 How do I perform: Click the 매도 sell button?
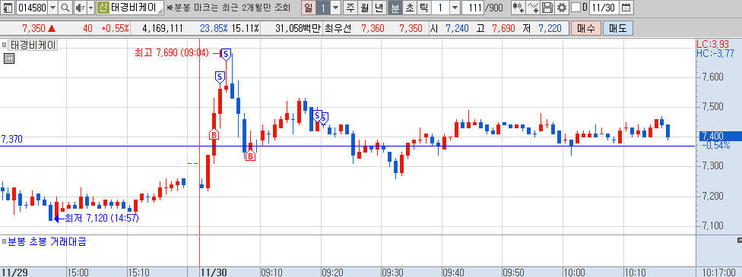tap(617, 28)
